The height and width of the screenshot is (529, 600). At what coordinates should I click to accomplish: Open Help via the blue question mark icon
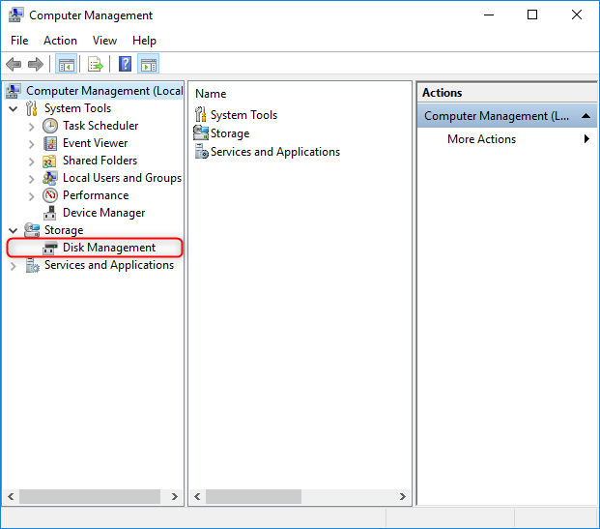[125, 65]
